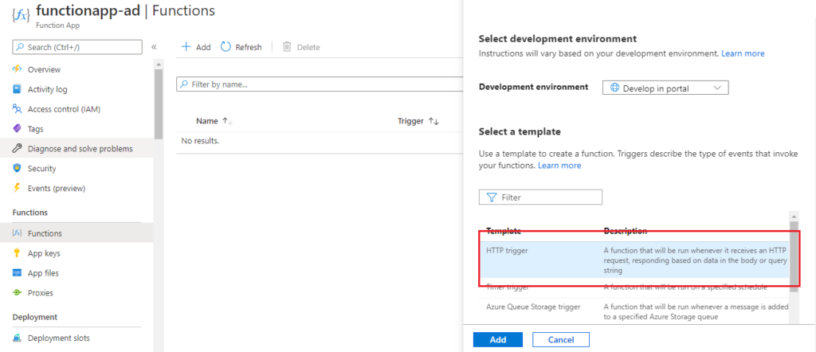816x352 pixels.
Task: Click the Description column header
Action: 625,230
